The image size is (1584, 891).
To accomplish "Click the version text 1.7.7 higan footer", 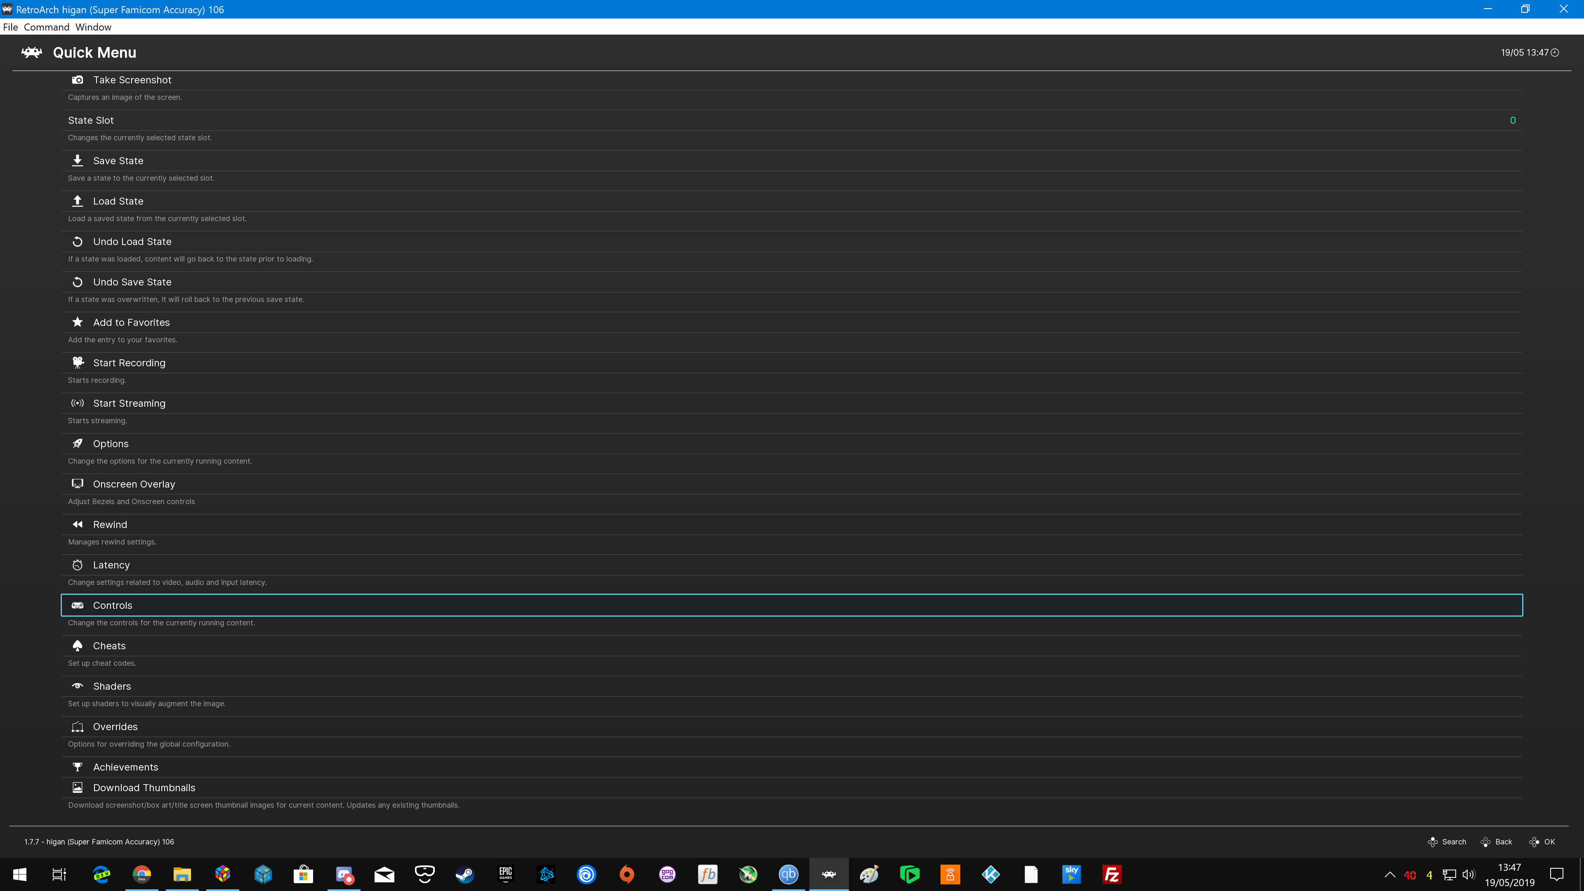I will click(x=99, y=842).
